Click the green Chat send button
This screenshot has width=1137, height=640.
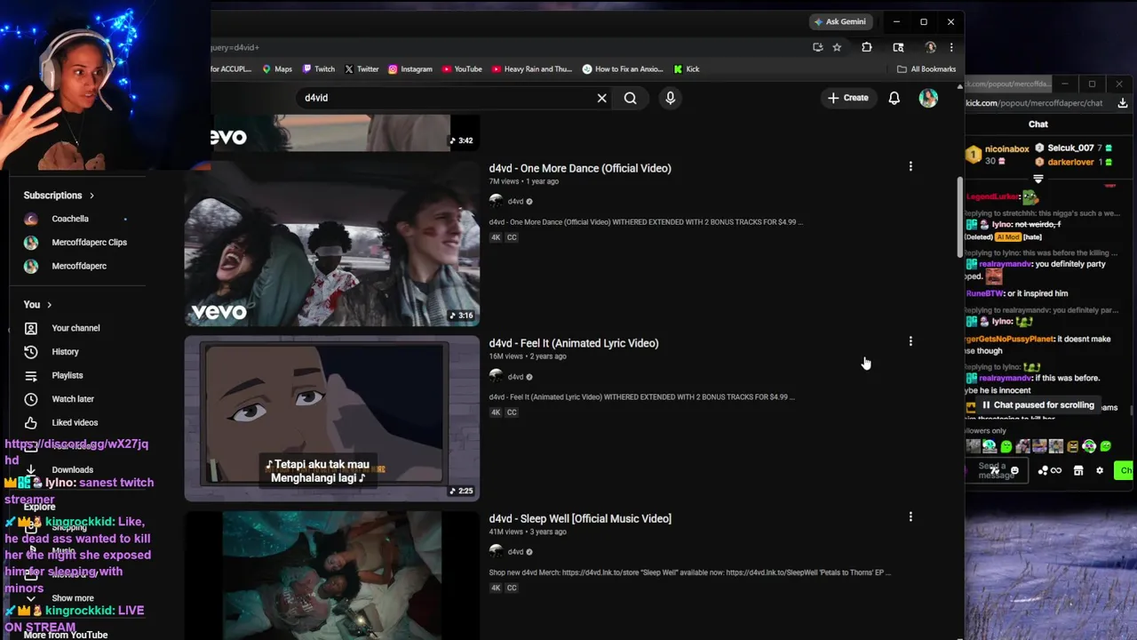click(x=1125, y=471)
